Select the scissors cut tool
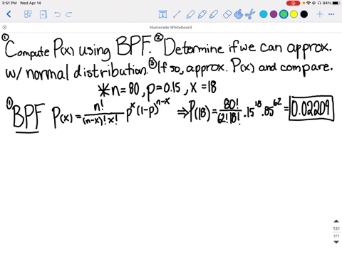Viewport: 342px width, 256px height. pos(250,14)
